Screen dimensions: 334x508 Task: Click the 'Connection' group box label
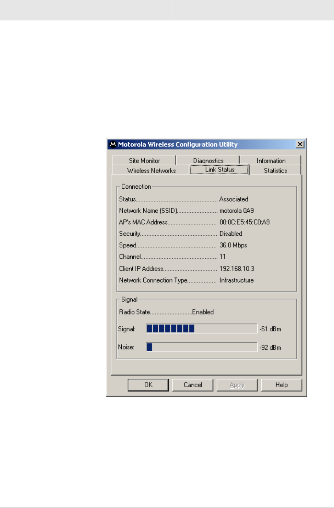click(136, 186)
